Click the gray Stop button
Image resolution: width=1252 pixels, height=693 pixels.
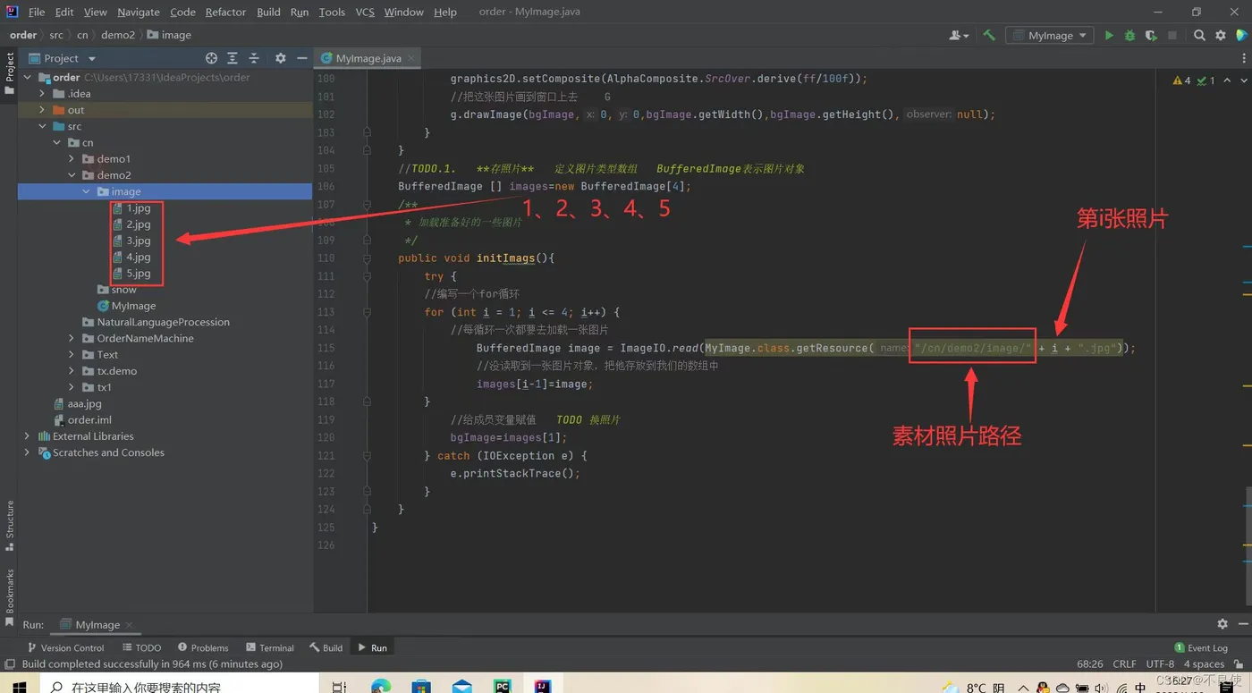pyautogui.click(x=1172, y=35)
